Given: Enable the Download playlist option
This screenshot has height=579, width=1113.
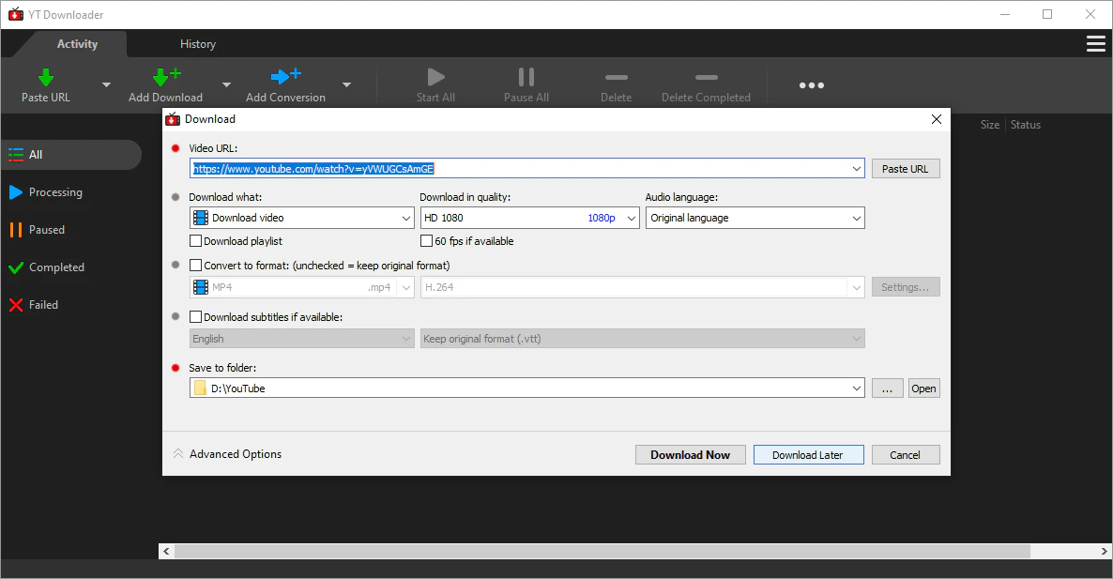Looking at the screenshot, I should [x=196, y=240].
